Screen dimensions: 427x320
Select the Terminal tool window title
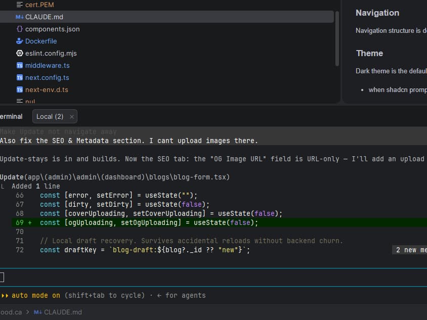click(11, 116)
